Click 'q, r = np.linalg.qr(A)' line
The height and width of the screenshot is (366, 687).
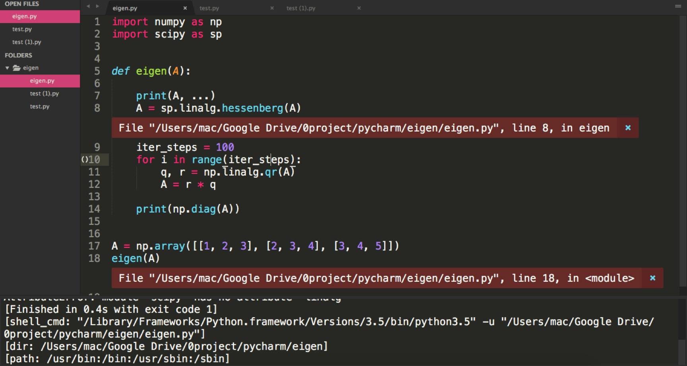click(228, 172)
